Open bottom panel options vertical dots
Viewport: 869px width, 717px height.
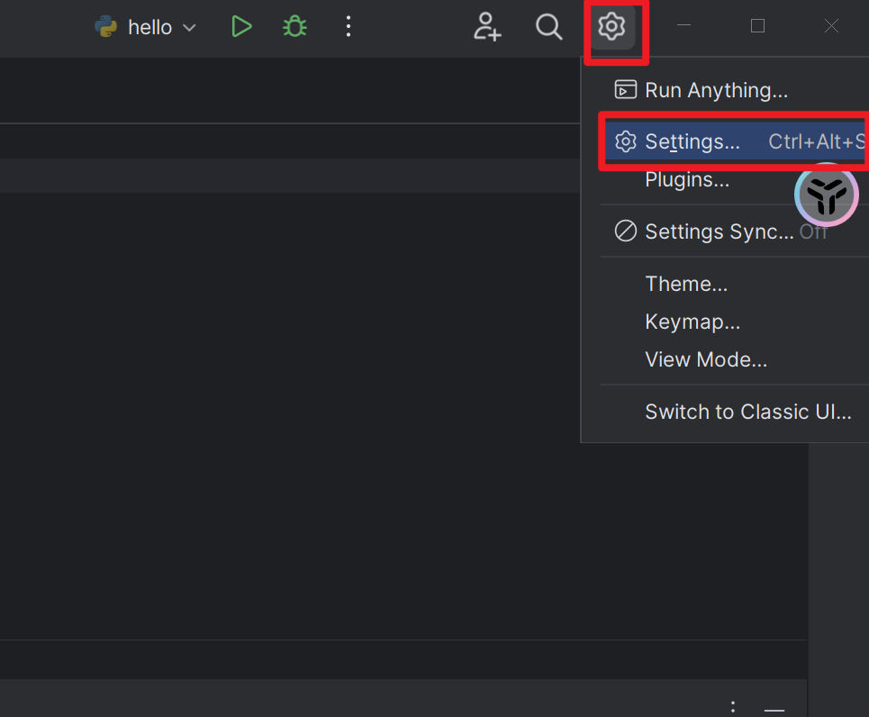coord(733,706)
